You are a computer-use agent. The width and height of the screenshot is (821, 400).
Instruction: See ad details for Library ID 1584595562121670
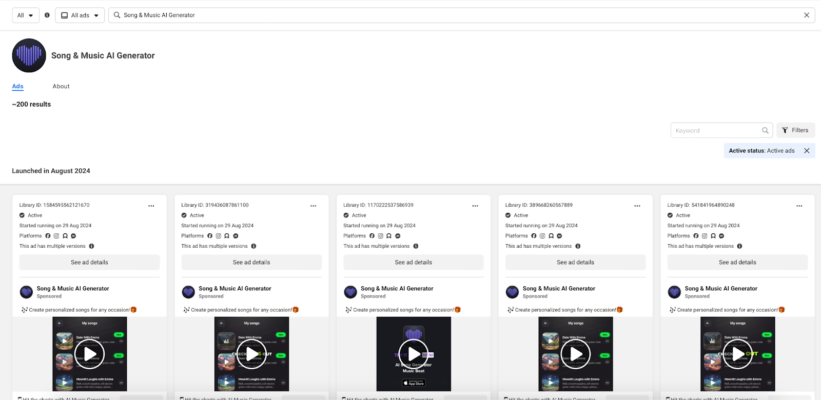[89, 262]
